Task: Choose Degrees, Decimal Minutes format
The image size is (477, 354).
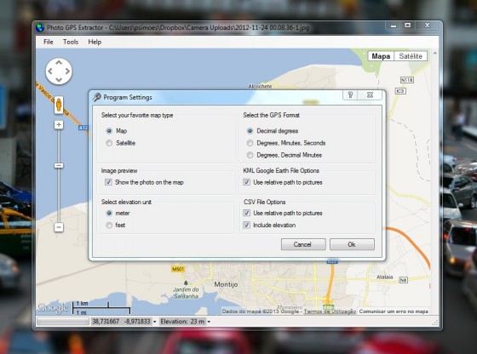Action: [x=250, y=155]
